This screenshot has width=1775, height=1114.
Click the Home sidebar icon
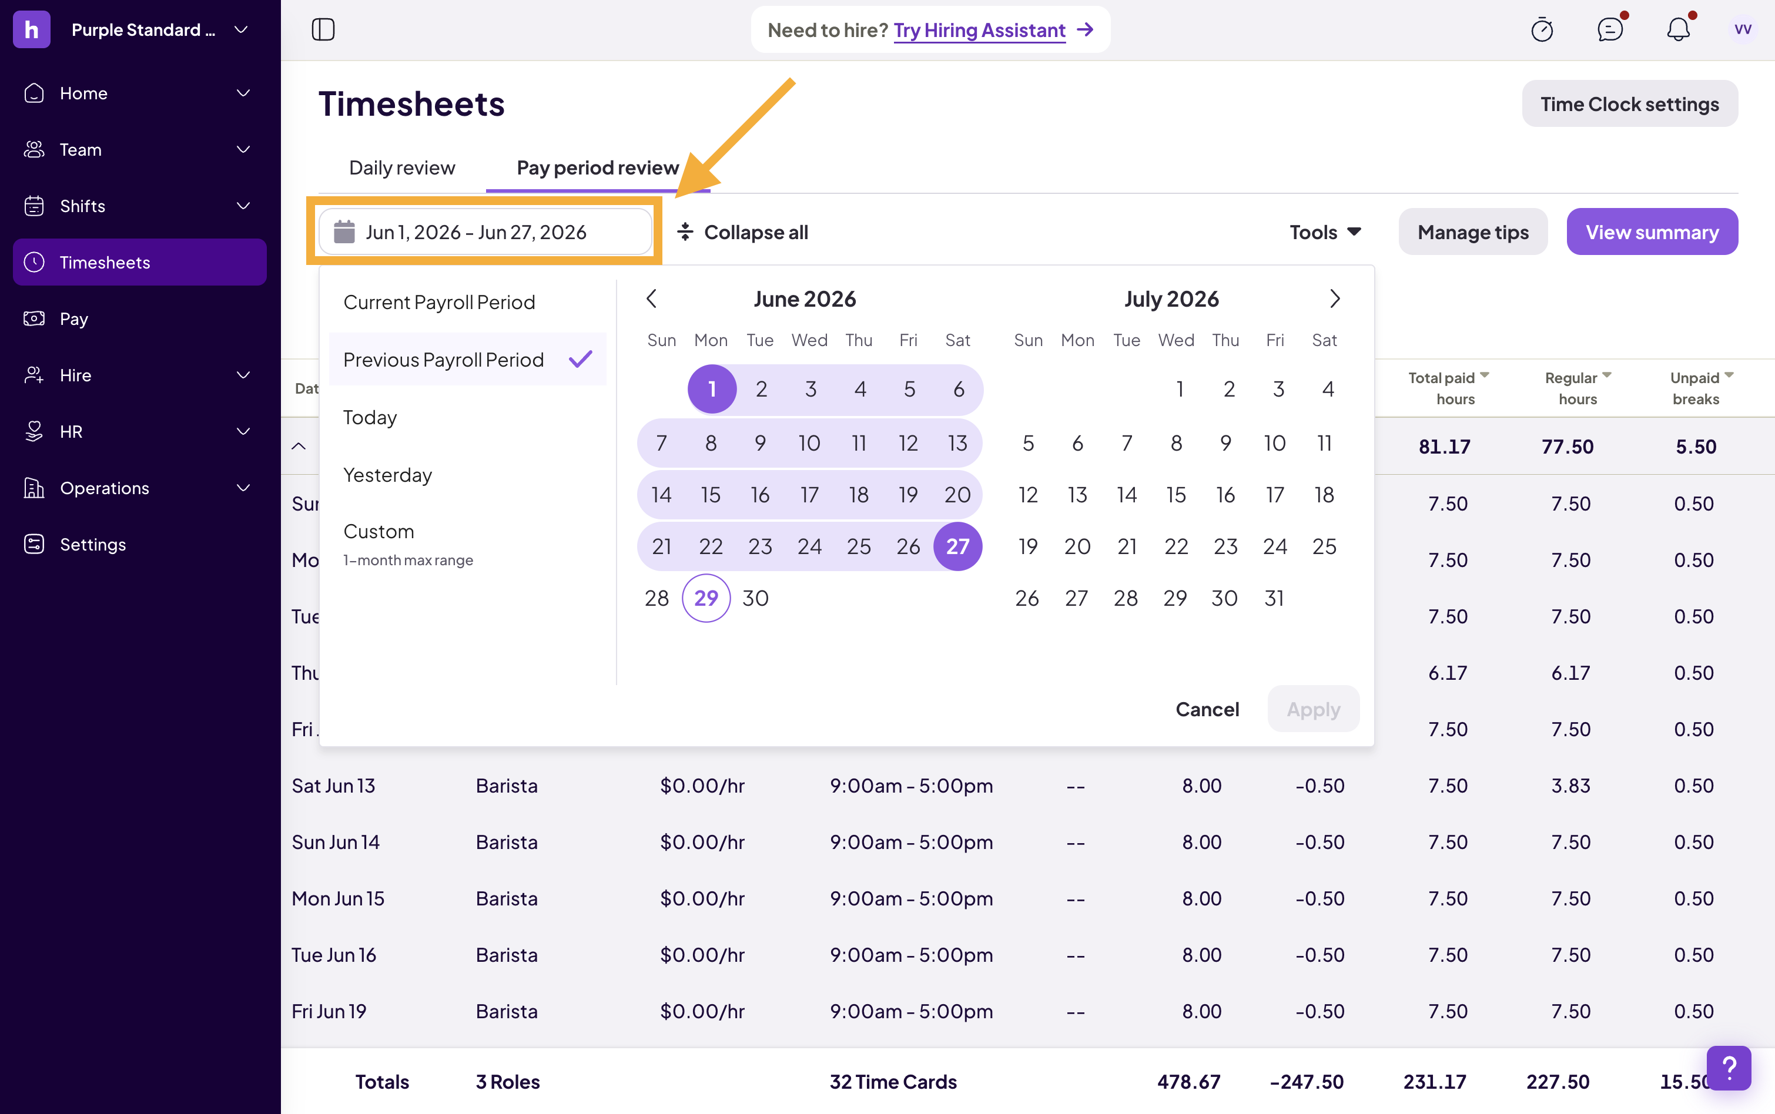[x=34, y=93]
